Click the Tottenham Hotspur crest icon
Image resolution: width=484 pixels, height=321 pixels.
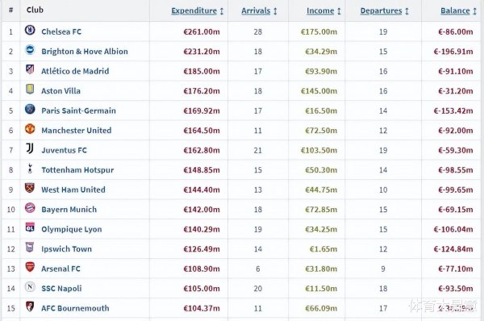click(30, 169)
